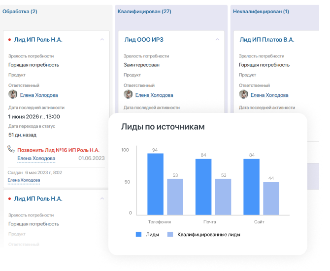Click the avatar in the first Роль Н.А. card

coord(13,94)
